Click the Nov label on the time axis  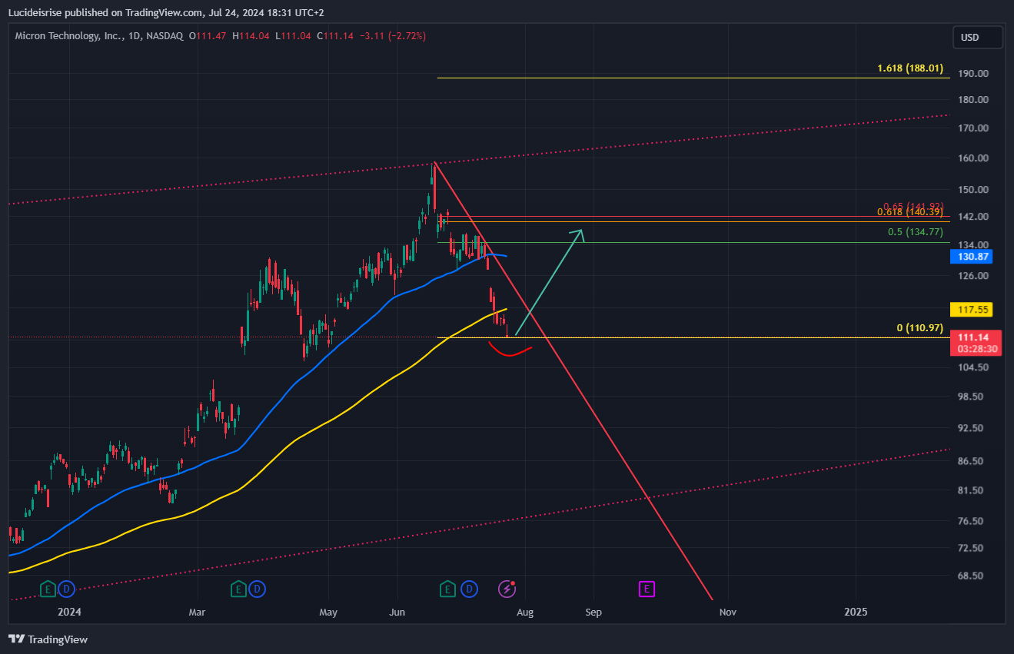(728, 613)
